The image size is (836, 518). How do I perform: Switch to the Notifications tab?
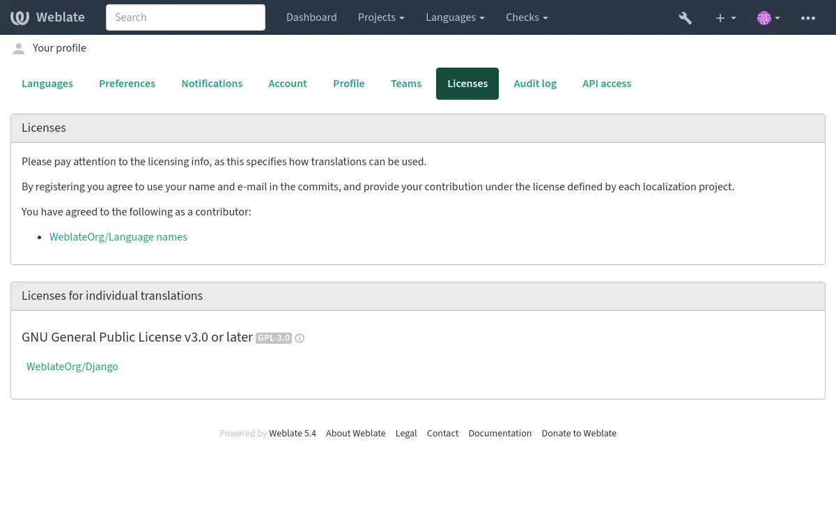point(212,84)
